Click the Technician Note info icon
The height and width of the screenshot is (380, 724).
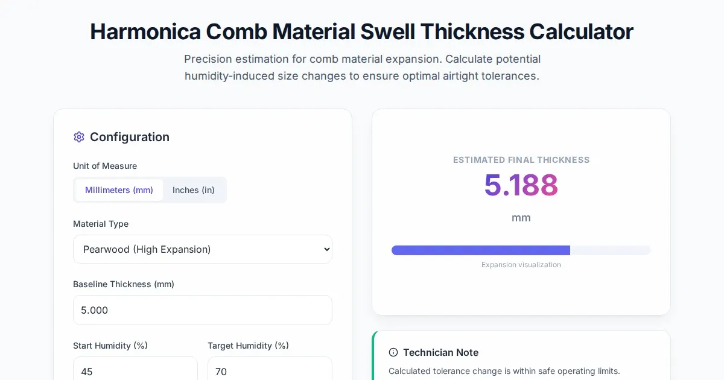[393, 352]
